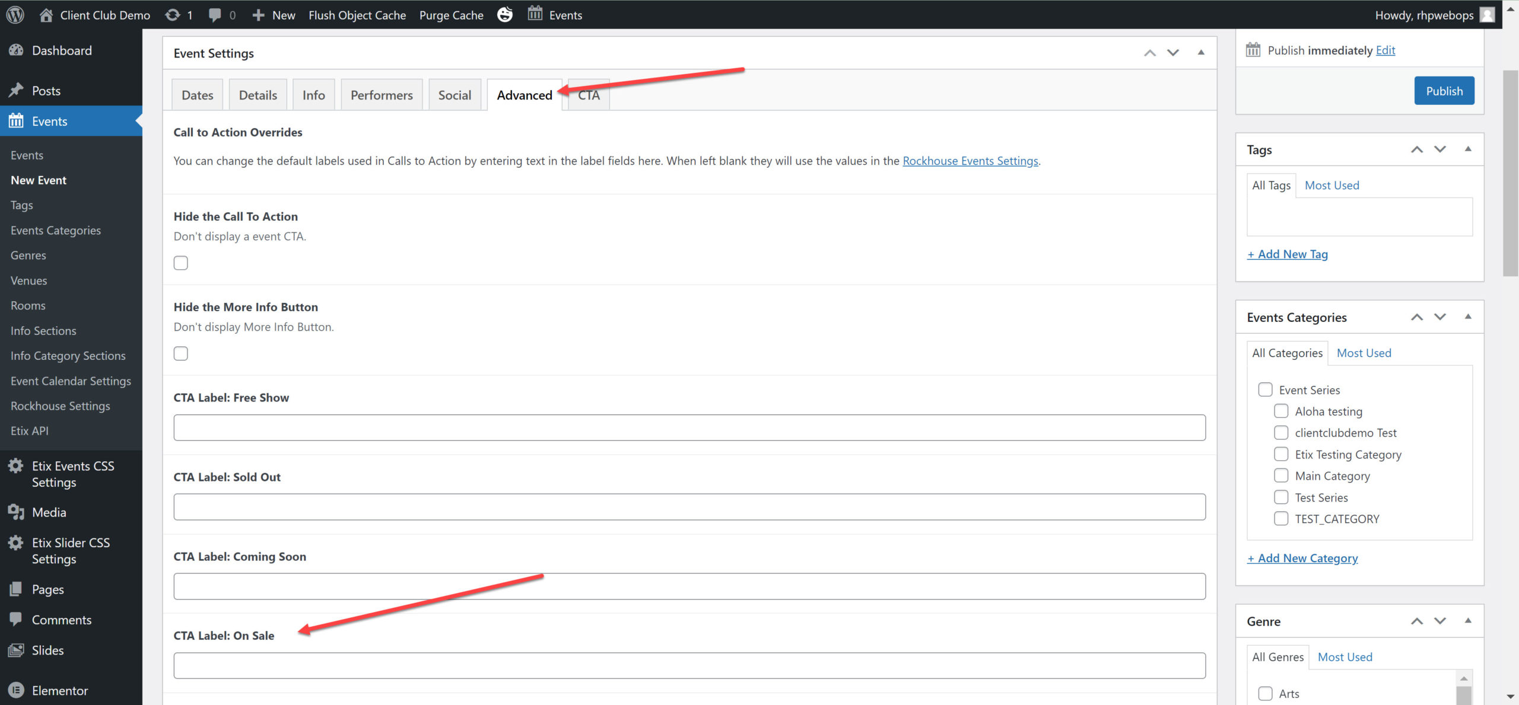
Task: Click Etix Events CSS Settings gear
Action: (x=16, y=466)
